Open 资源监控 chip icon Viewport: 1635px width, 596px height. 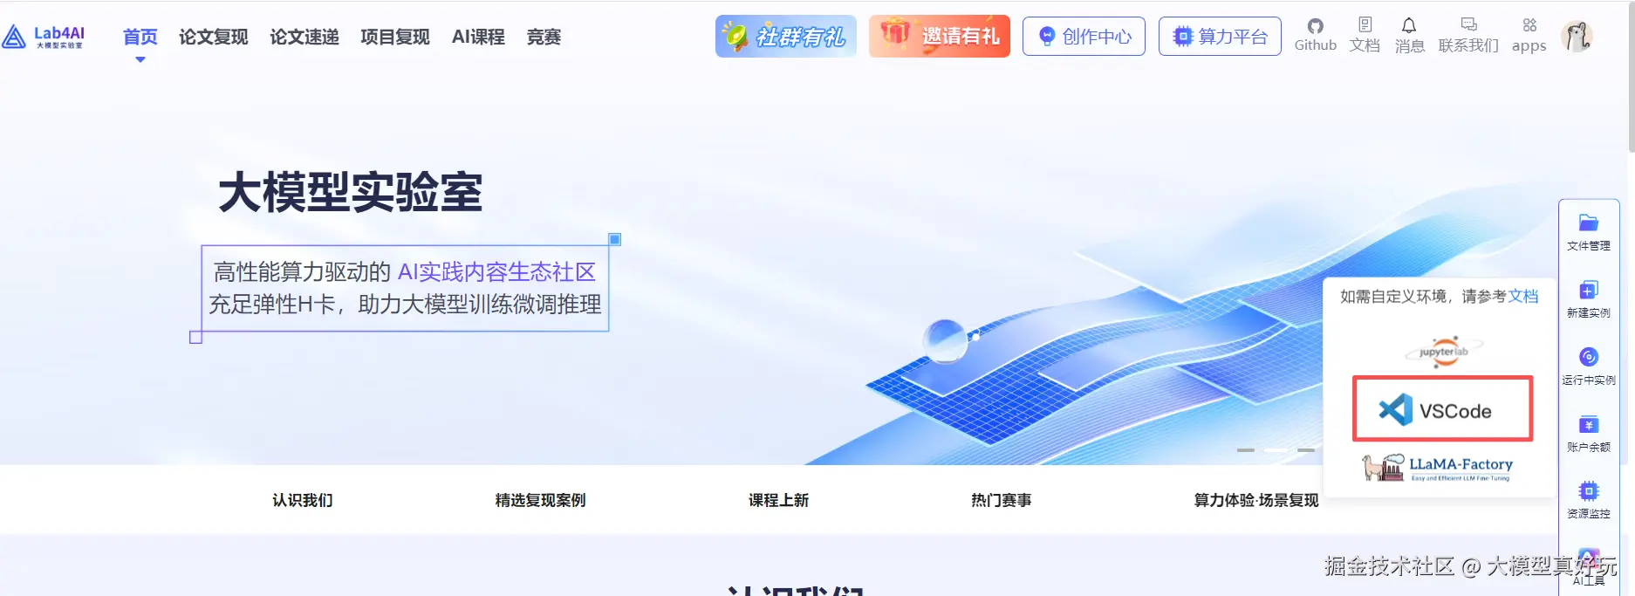[1589, 500]
